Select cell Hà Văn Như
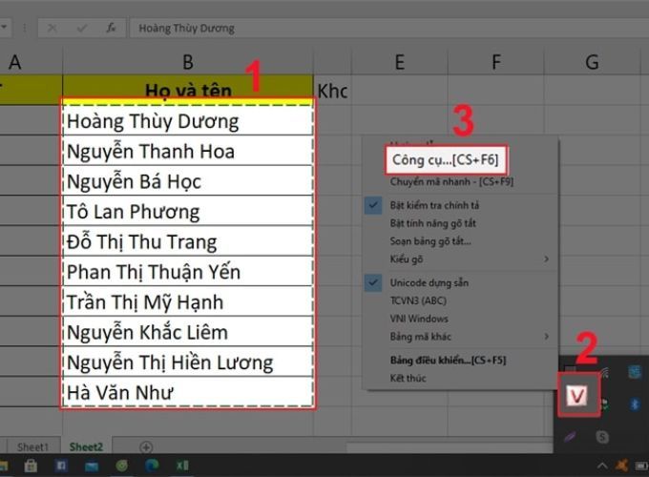Image resolution: width=649 pixels, height=477 pixels. (x=188, y=392)
